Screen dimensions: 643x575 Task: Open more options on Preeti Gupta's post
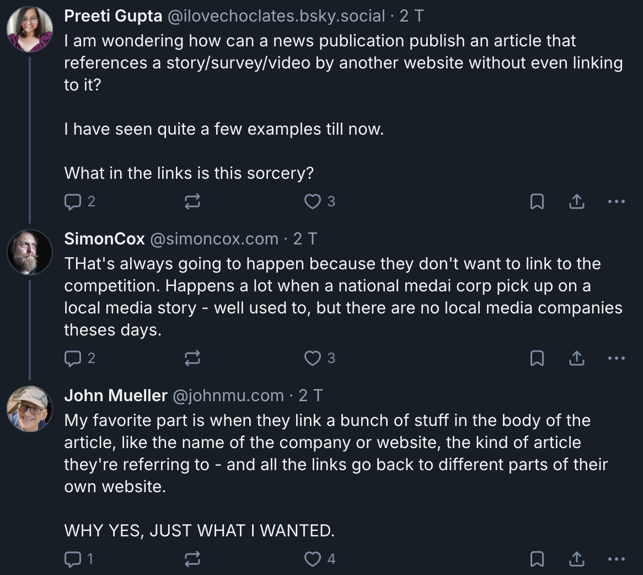click(616, 202)
